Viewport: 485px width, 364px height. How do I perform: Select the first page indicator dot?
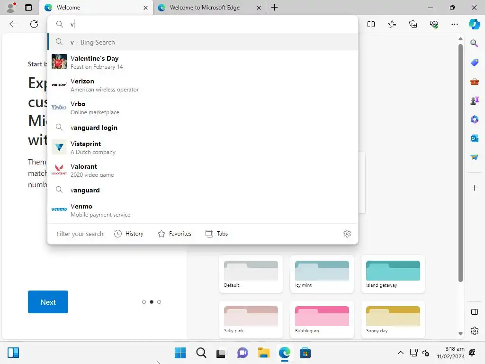(x=144, y=302)
